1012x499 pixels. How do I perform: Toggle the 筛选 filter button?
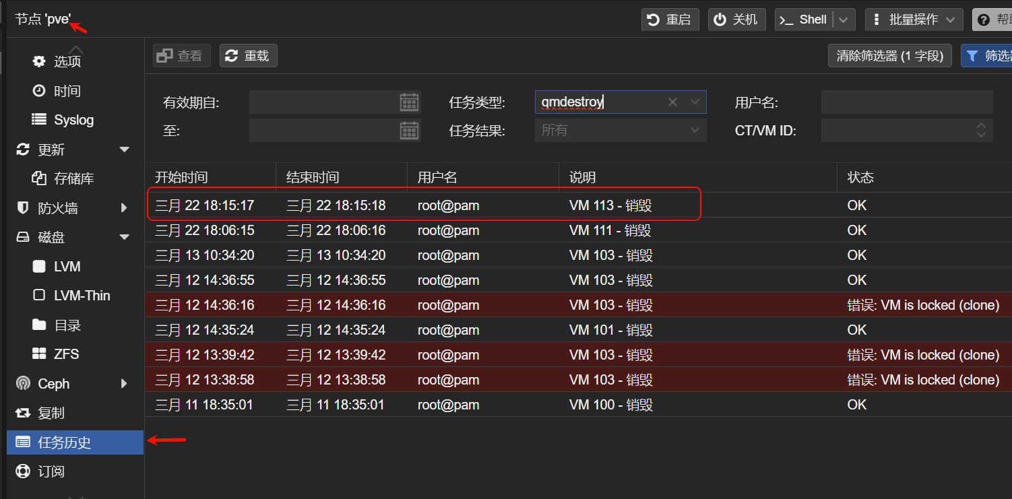(x=988, y=56)
